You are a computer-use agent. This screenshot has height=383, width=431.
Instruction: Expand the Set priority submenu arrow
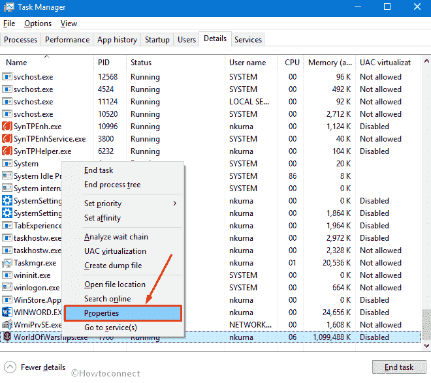(175, 204)
